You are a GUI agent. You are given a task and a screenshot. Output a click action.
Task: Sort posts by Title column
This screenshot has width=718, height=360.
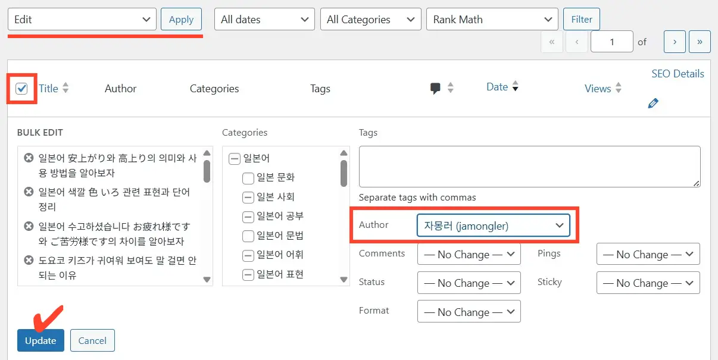coord(49,89)
